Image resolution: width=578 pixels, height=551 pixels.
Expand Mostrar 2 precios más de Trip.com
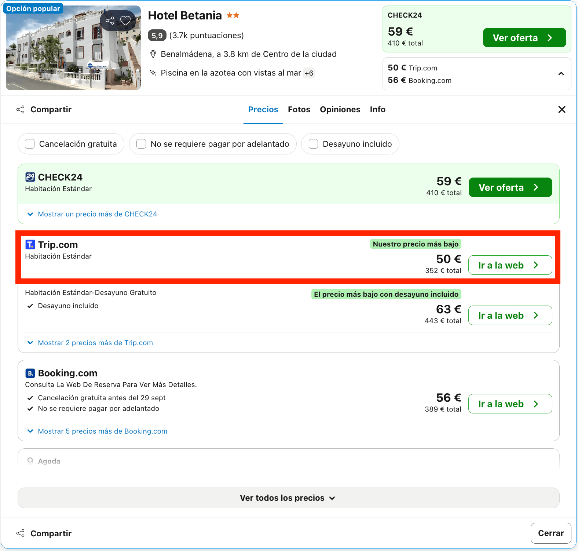90,343
